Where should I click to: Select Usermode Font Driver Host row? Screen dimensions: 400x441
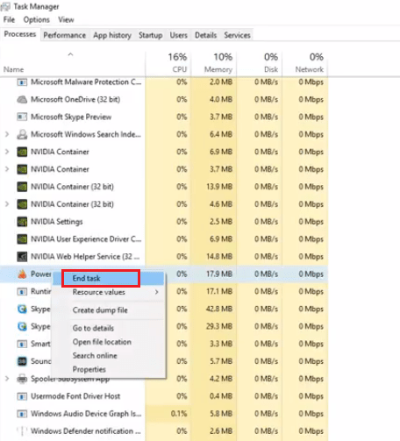pyautogui.click(x=164, y=396)
